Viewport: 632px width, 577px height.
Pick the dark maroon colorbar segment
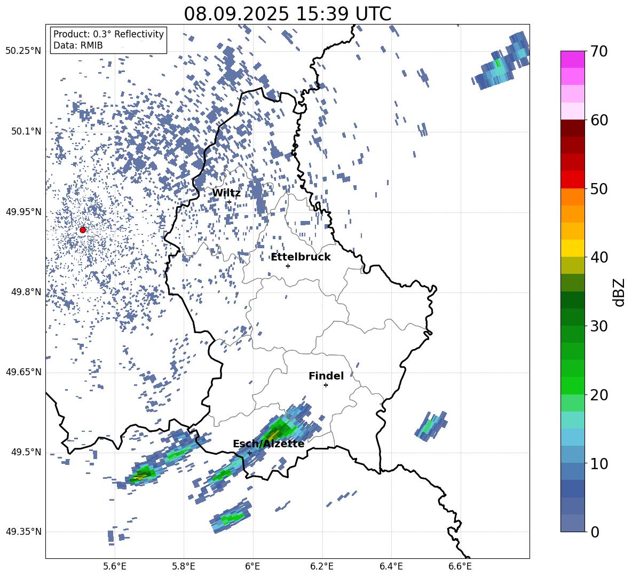(572, 128)
